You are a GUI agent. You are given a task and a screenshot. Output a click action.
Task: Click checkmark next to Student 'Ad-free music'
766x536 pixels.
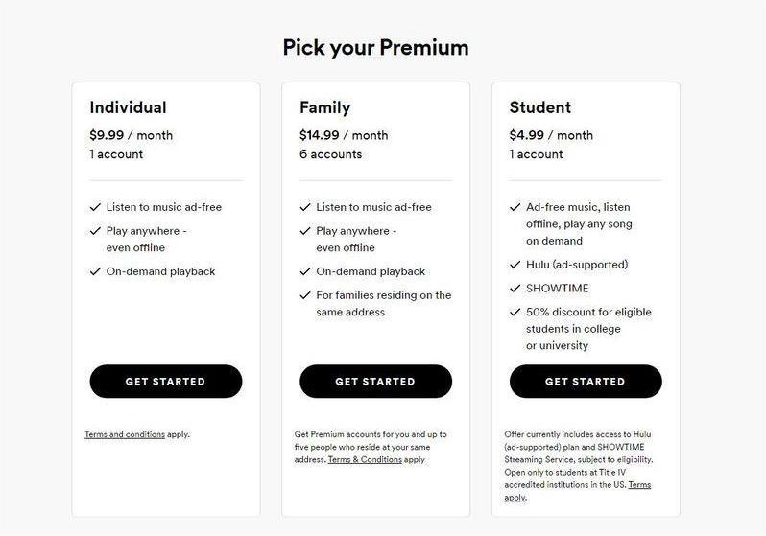coord(515,207)
